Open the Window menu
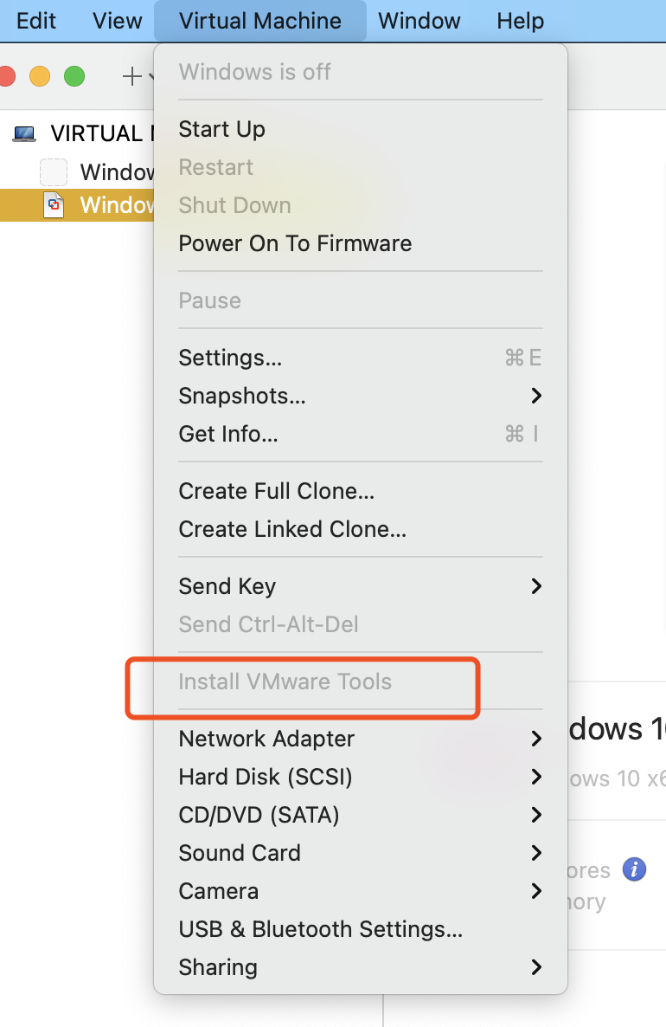 tap(419, 21)
